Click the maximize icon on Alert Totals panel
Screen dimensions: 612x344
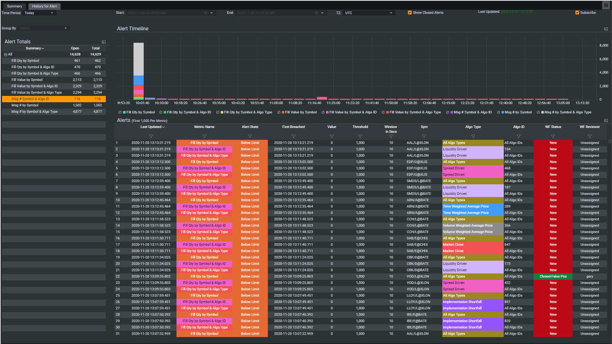click(x=103, y=41)
